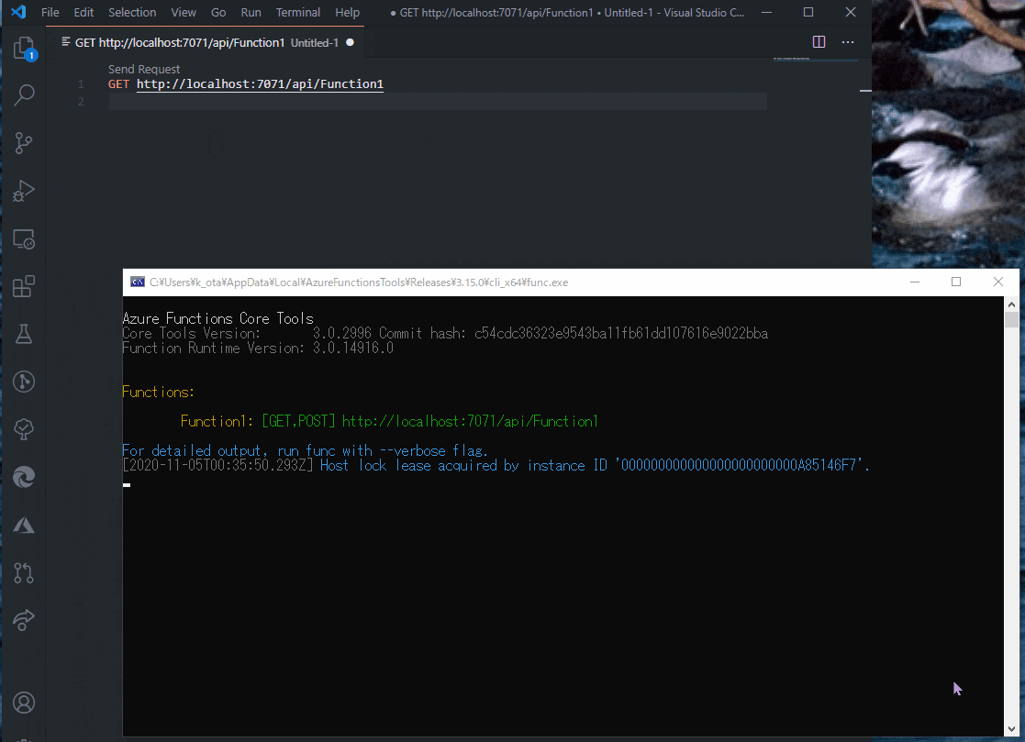Open the Terminal menu
Screen dimensions: 1025x742
297,13
